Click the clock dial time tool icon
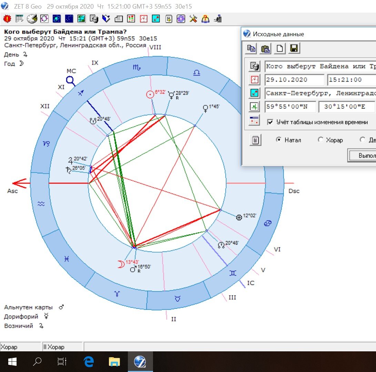Screen dimensions: 376x372 (x=32, y=19)
